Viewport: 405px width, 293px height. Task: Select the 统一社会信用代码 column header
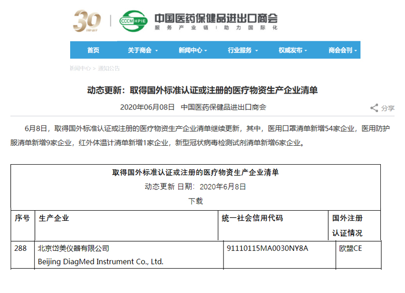pos(252,218)
